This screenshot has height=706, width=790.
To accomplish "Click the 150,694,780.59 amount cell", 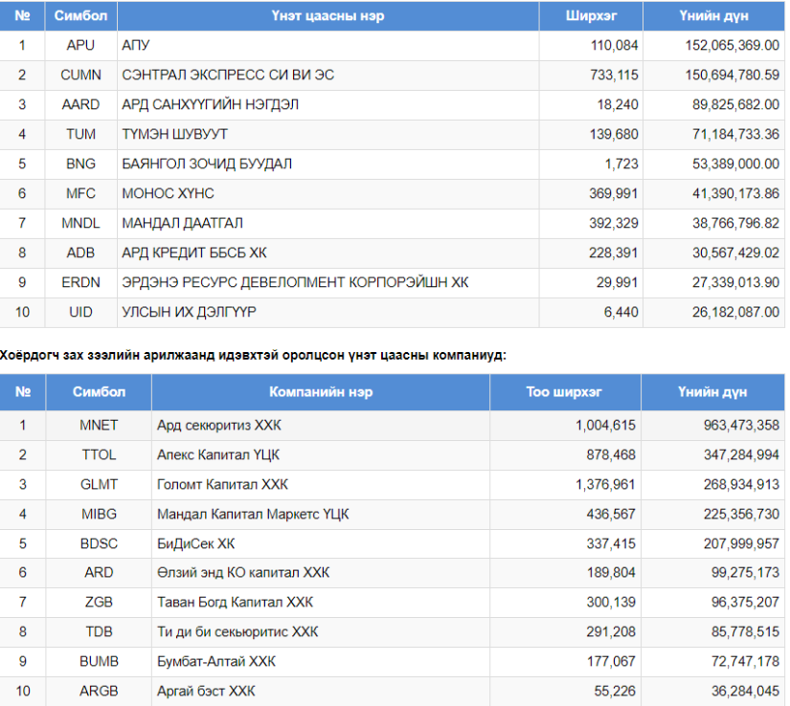I will point(714,75).
